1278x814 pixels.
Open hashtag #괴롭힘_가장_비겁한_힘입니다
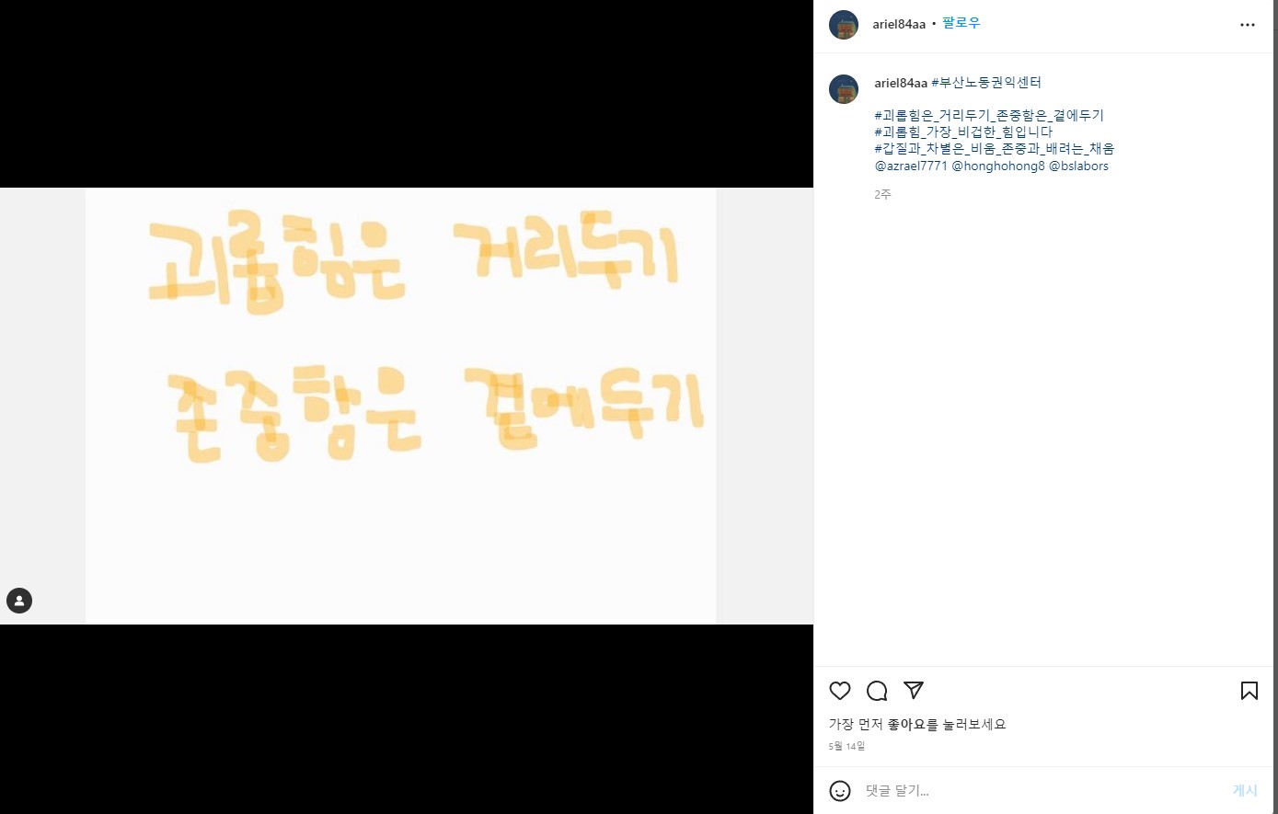[963, 132]
